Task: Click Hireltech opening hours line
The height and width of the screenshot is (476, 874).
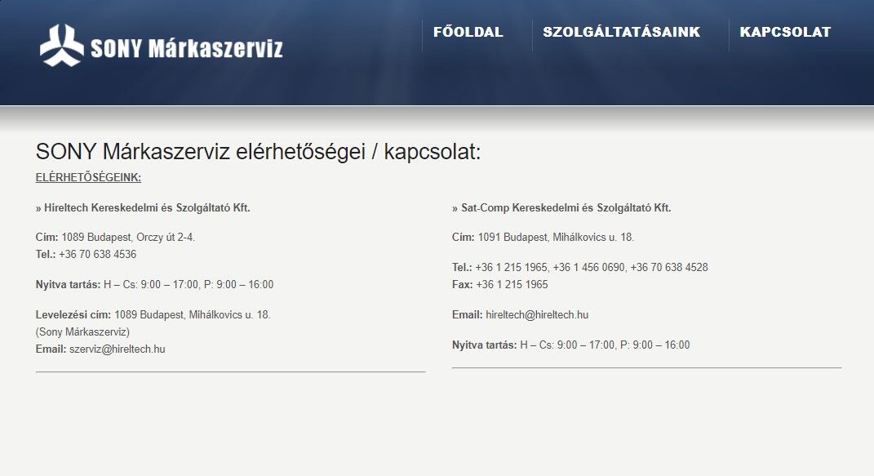Action: pyautogui.click(x=154, y=285)
